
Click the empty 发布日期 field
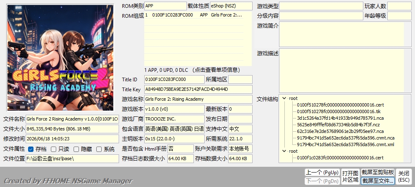click(x=240, y=119)
